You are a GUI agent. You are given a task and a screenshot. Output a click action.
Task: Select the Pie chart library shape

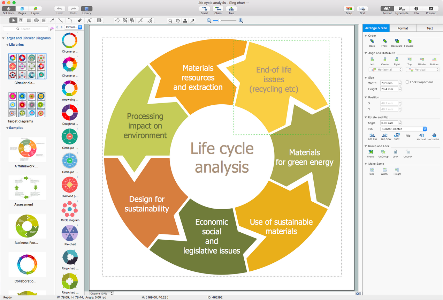(69, 233)
